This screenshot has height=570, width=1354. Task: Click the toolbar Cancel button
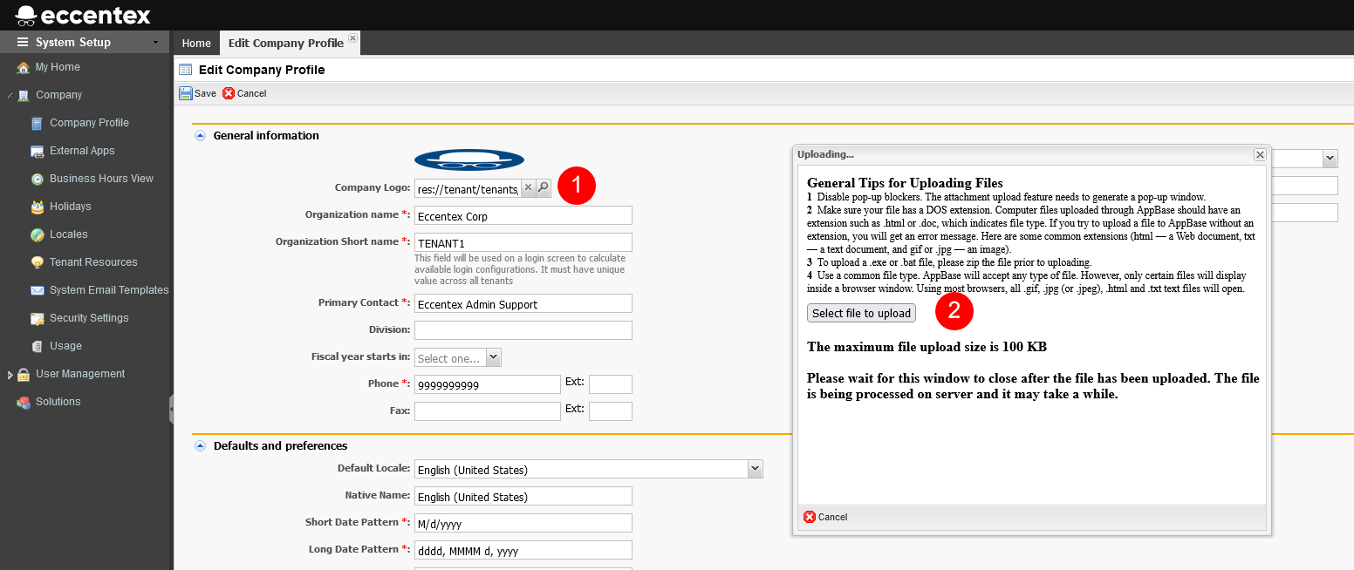pos(244,93)
